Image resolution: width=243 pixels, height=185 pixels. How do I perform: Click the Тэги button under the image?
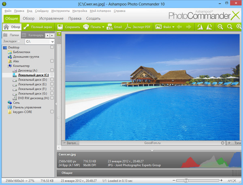point(238,143)
